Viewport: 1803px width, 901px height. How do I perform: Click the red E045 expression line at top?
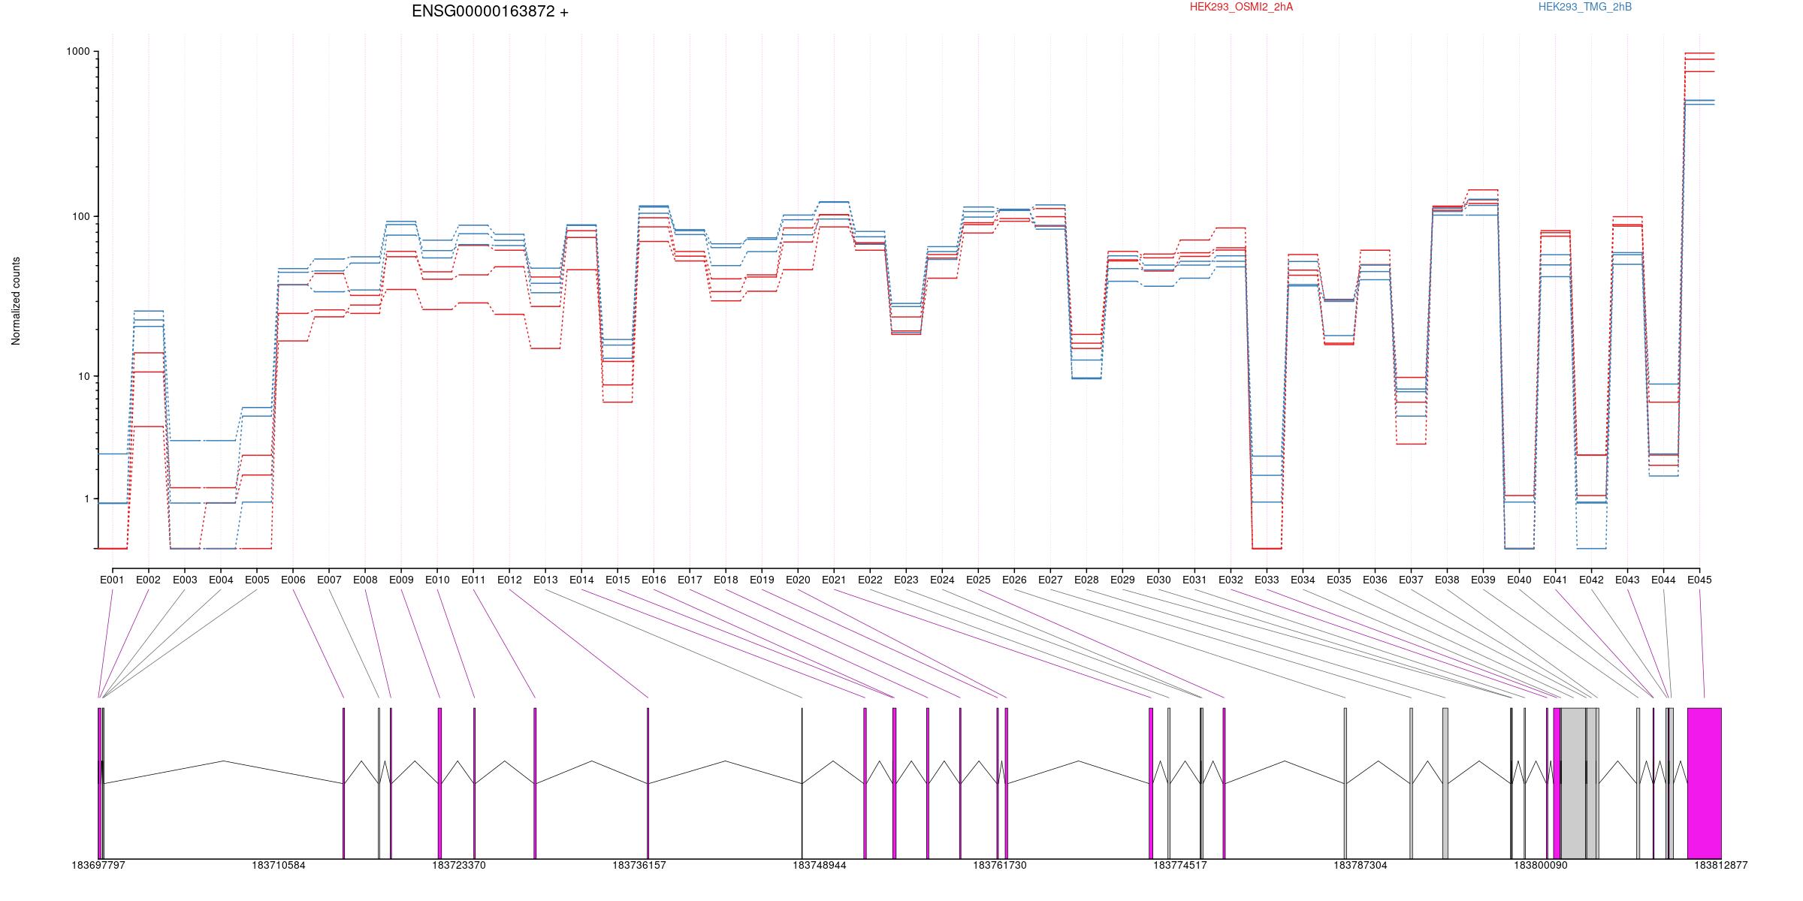(1699, 53)
